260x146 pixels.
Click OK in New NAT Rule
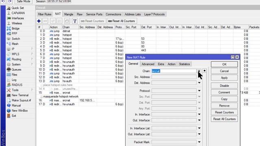(x=224, y=64)
